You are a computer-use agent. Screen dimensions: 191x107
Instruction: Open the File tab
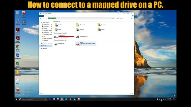41,16
